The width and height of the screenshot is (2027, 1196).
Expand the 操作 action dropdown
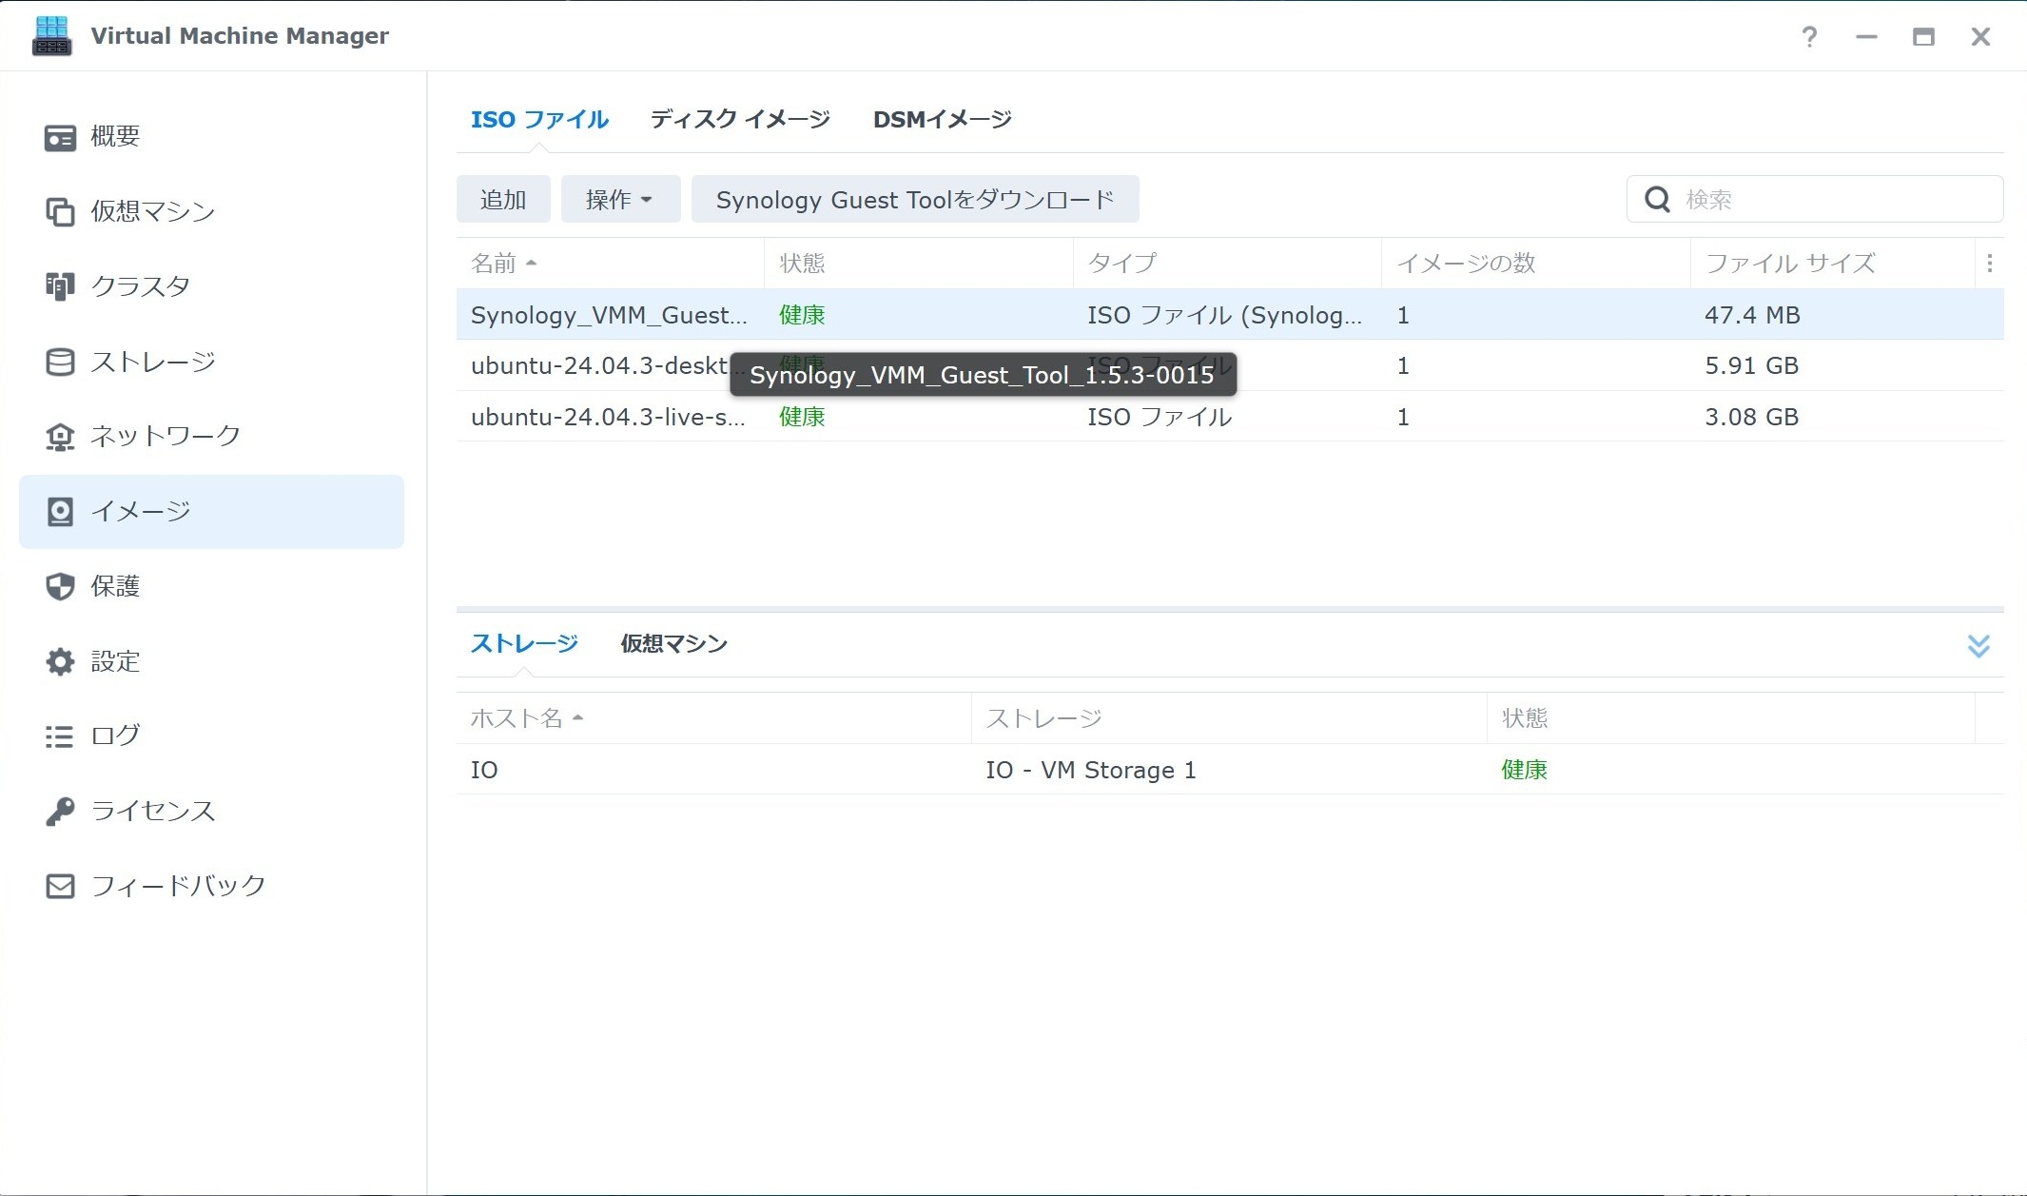620,200
